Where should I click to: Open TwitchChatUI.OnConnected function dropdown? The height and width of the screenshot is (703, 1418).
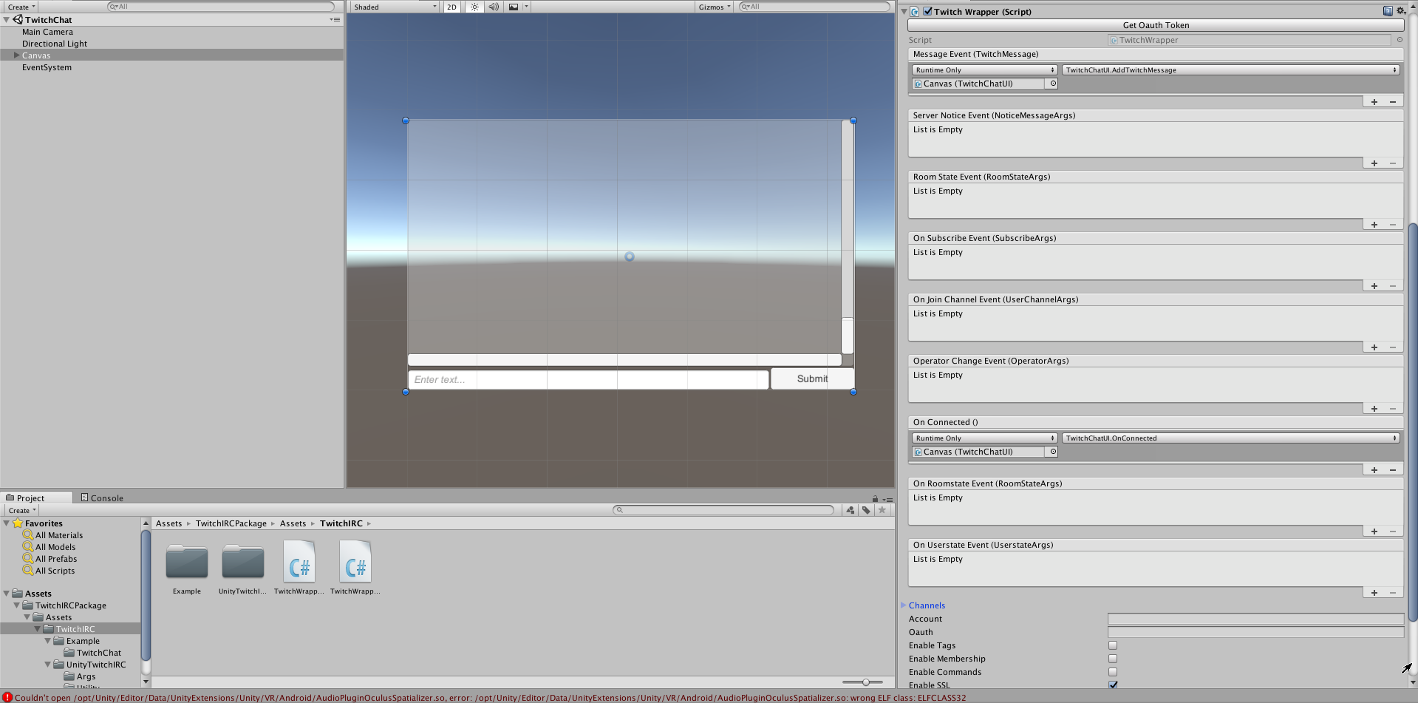pos(1231,438)
